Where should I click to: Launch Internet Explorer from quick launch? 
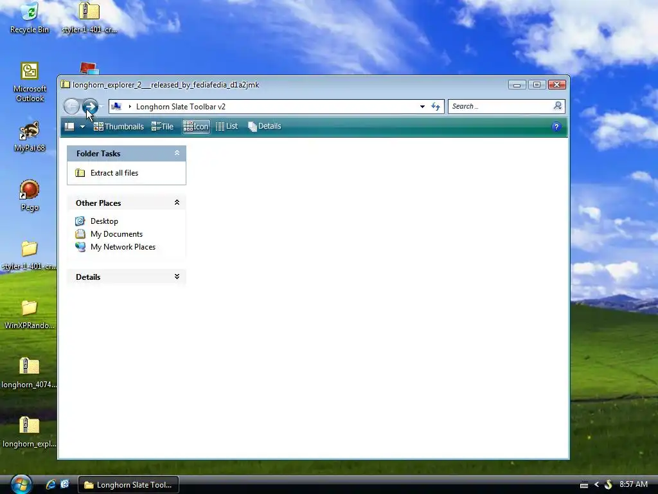point(51,484)
